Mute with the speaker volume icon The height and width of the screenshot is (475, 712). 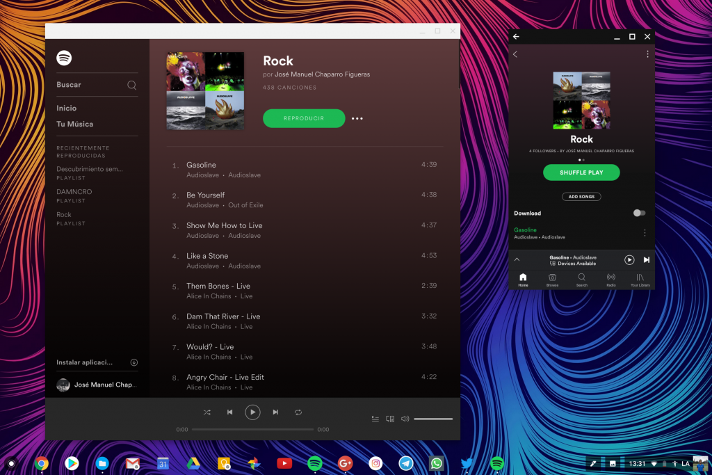pos(405,419)
